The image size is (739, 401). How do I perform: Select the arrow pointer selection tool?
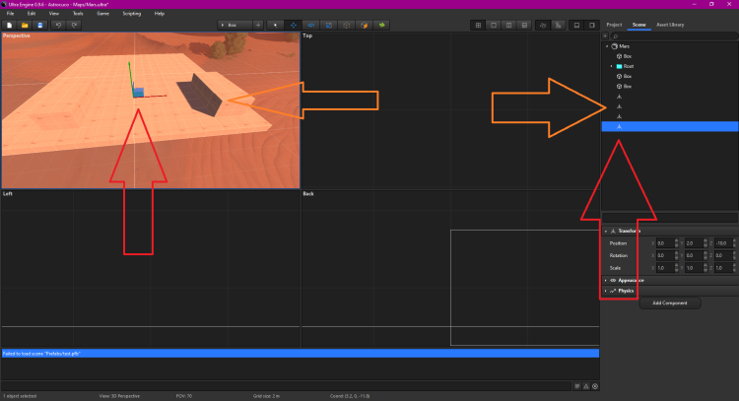pyautogui.click(x=275, y=24)
